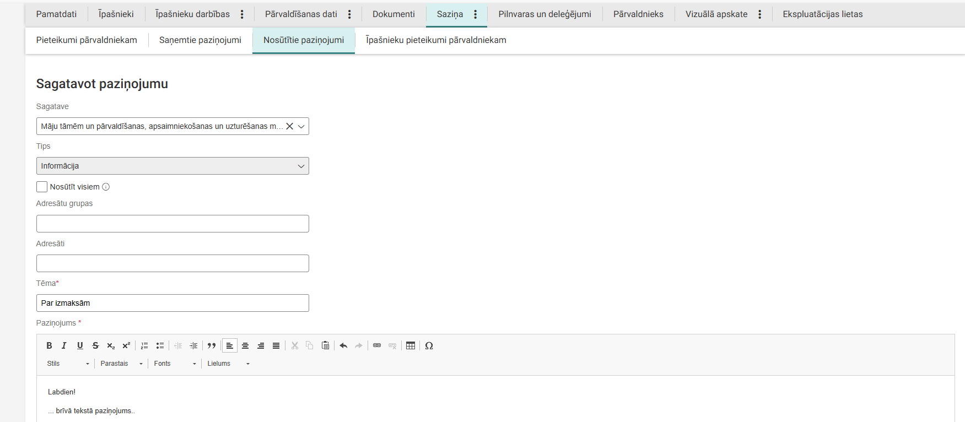Screen dimensions: 965x422
Task: Apply italic formatting in editor toolbar
Action: [64, 345]
